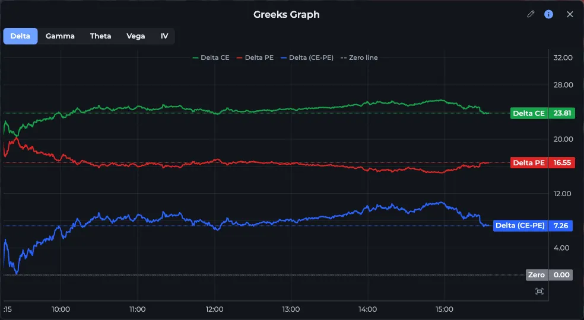584x320 pixels.
Task: Click the 10:00 time axis label
Action: [61, 309]
